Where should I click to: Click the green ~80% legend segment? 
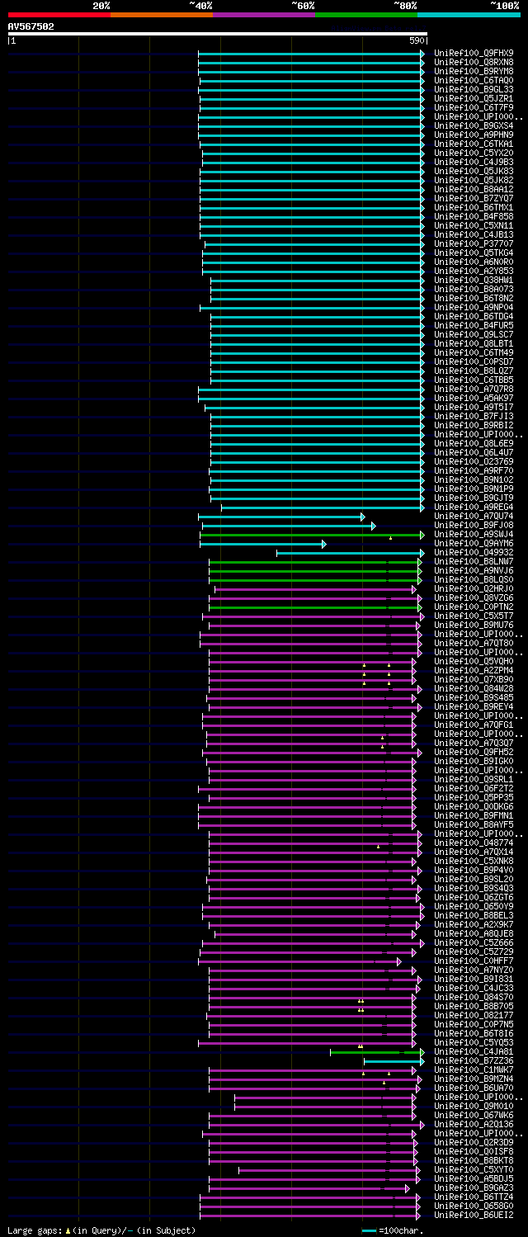(x=365, y=14)
